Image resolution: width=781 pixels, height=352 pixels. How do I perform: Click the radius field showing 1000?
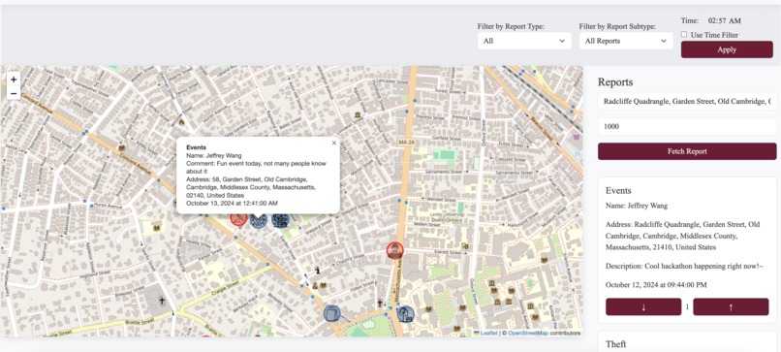click(x=687, y=127)
